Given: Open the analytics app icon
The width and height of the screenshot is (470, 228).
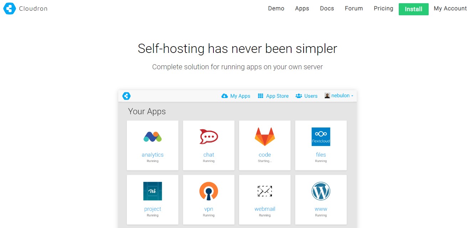Looking at the screenshot, I should point(153,136).
